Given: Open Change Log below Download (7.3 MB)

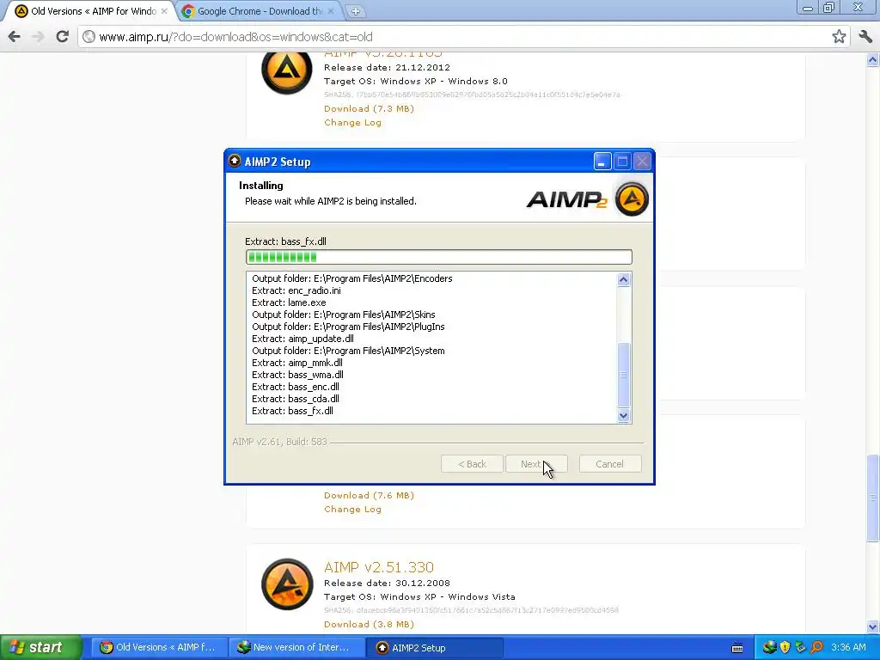Looking at the screenshot, I should [x=352, y=123].
